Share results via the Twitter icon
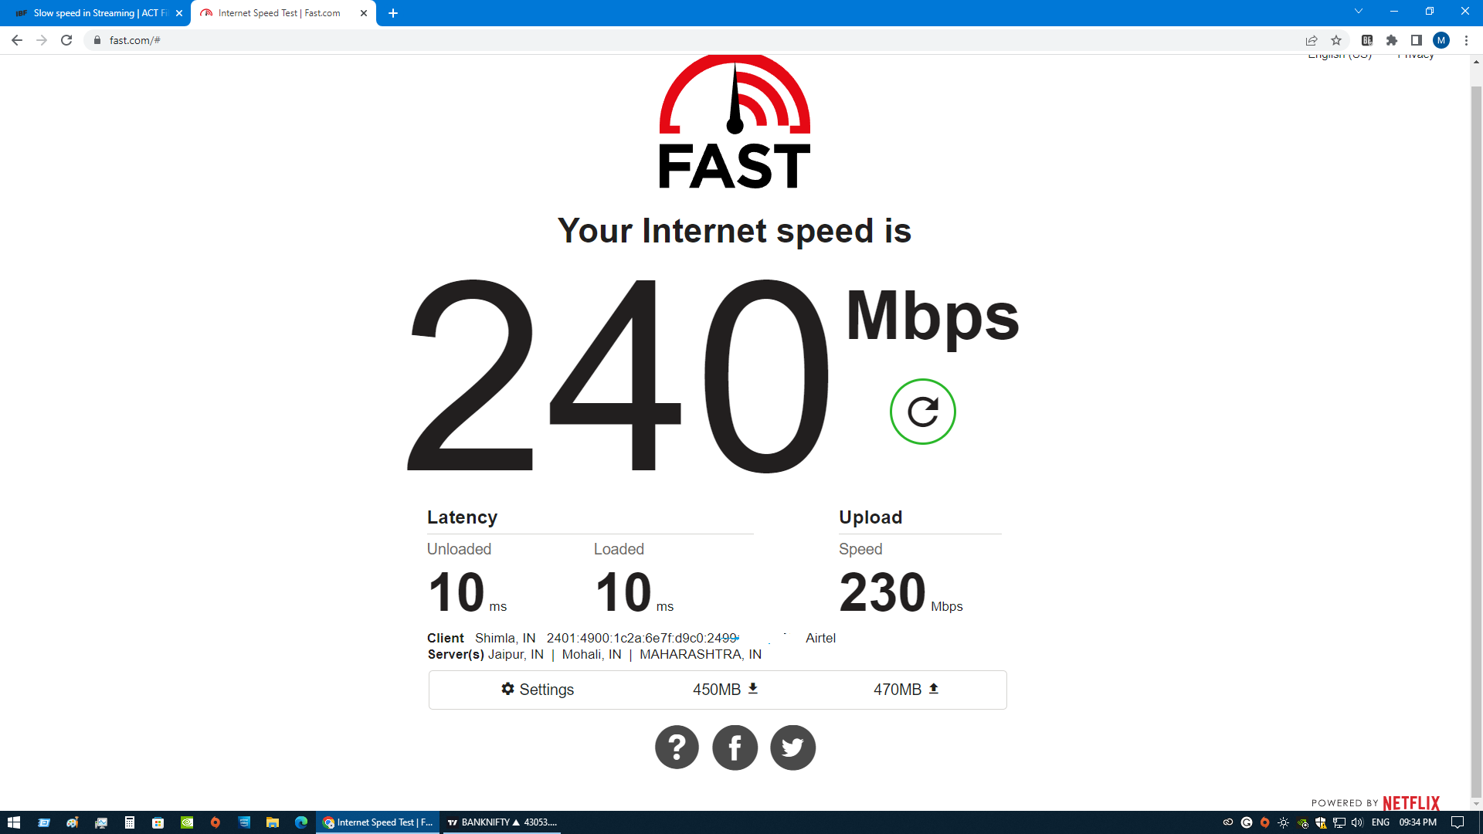 tap(792, 748)
